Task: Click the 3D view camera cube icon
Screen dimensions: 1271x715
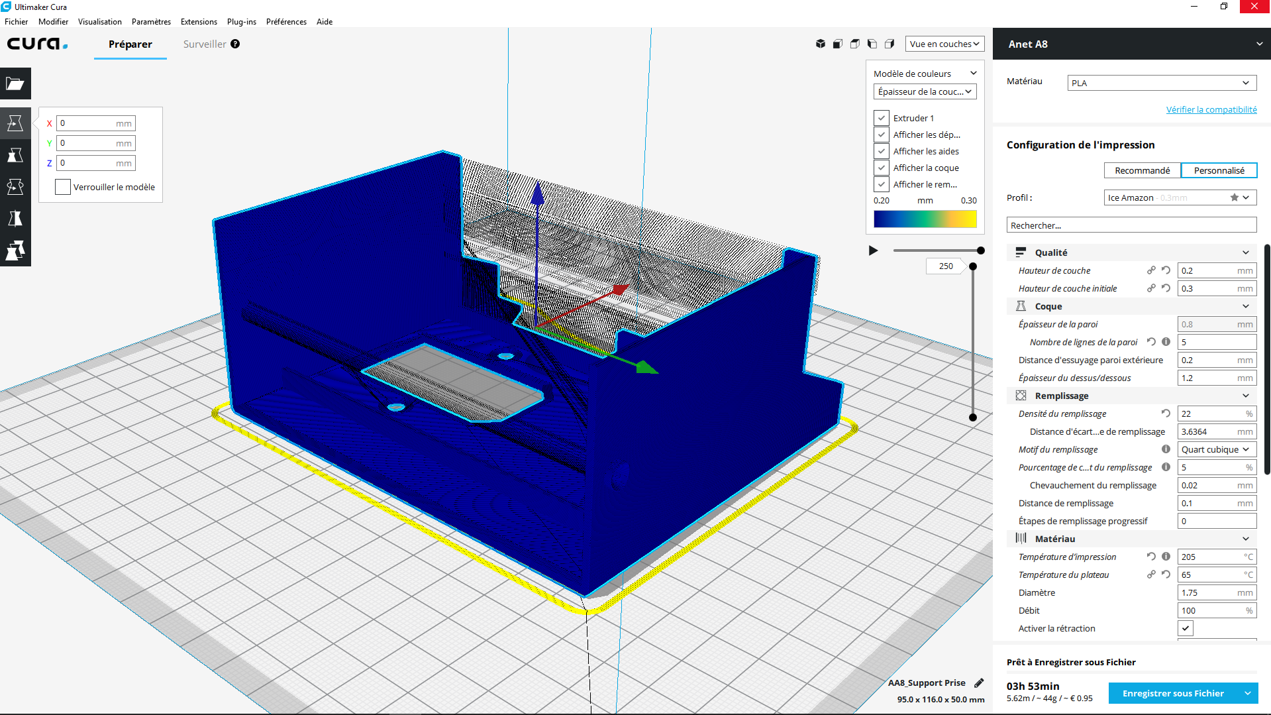Action: (x=820, y=44)
